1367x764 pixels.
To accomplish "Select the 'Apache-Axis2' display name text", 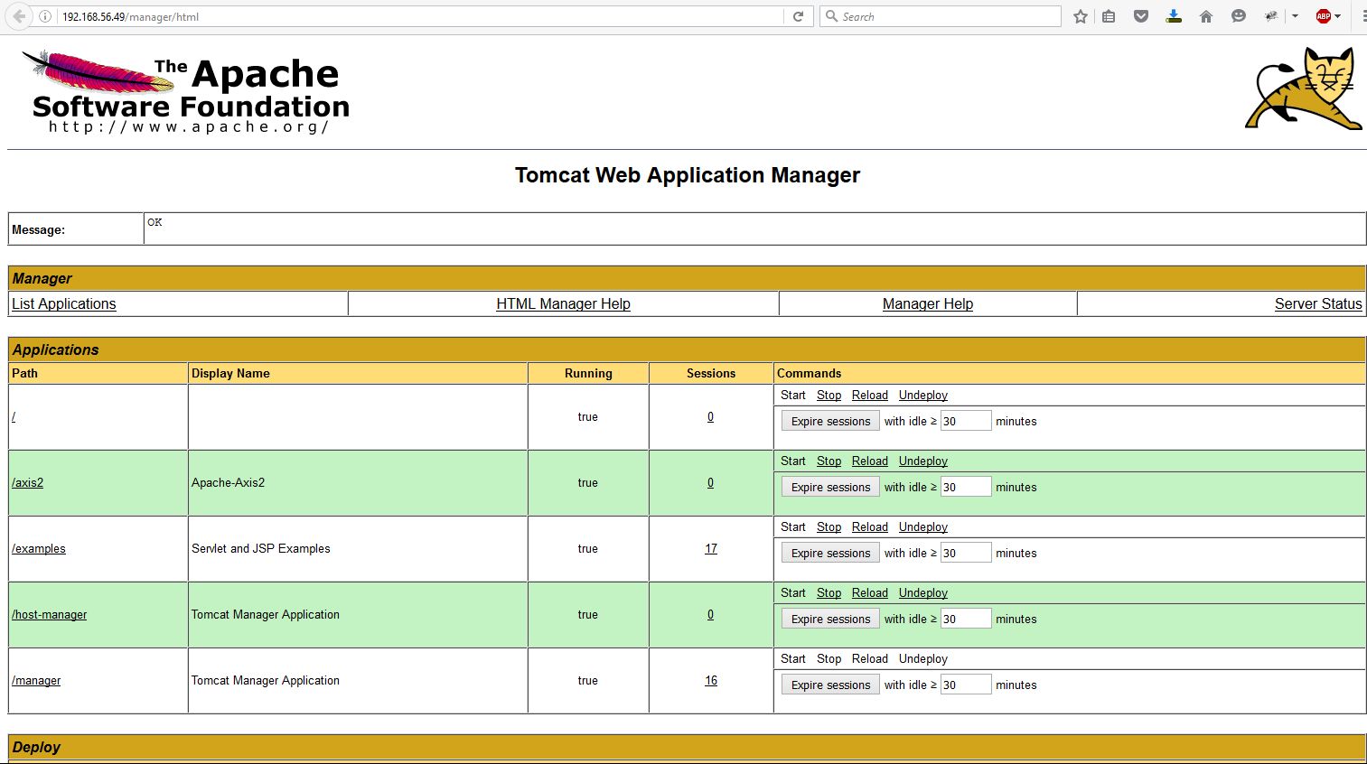I will pos(229,483).
